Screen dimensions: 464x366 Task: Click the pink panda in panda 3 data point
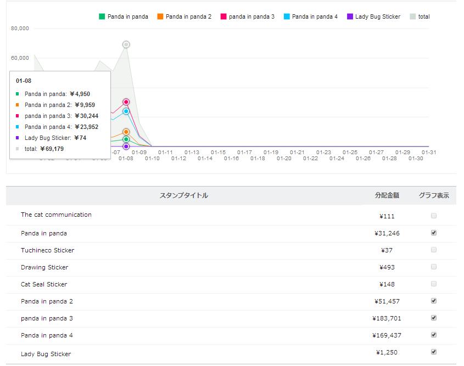pos(126,102)
